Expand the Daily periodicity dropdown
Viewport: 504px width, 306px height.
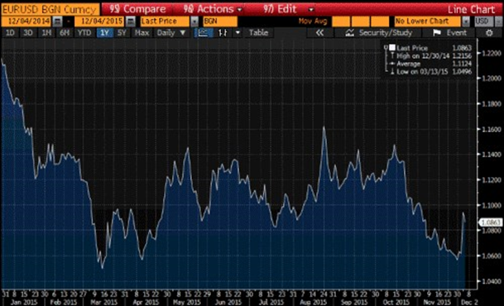171,33
